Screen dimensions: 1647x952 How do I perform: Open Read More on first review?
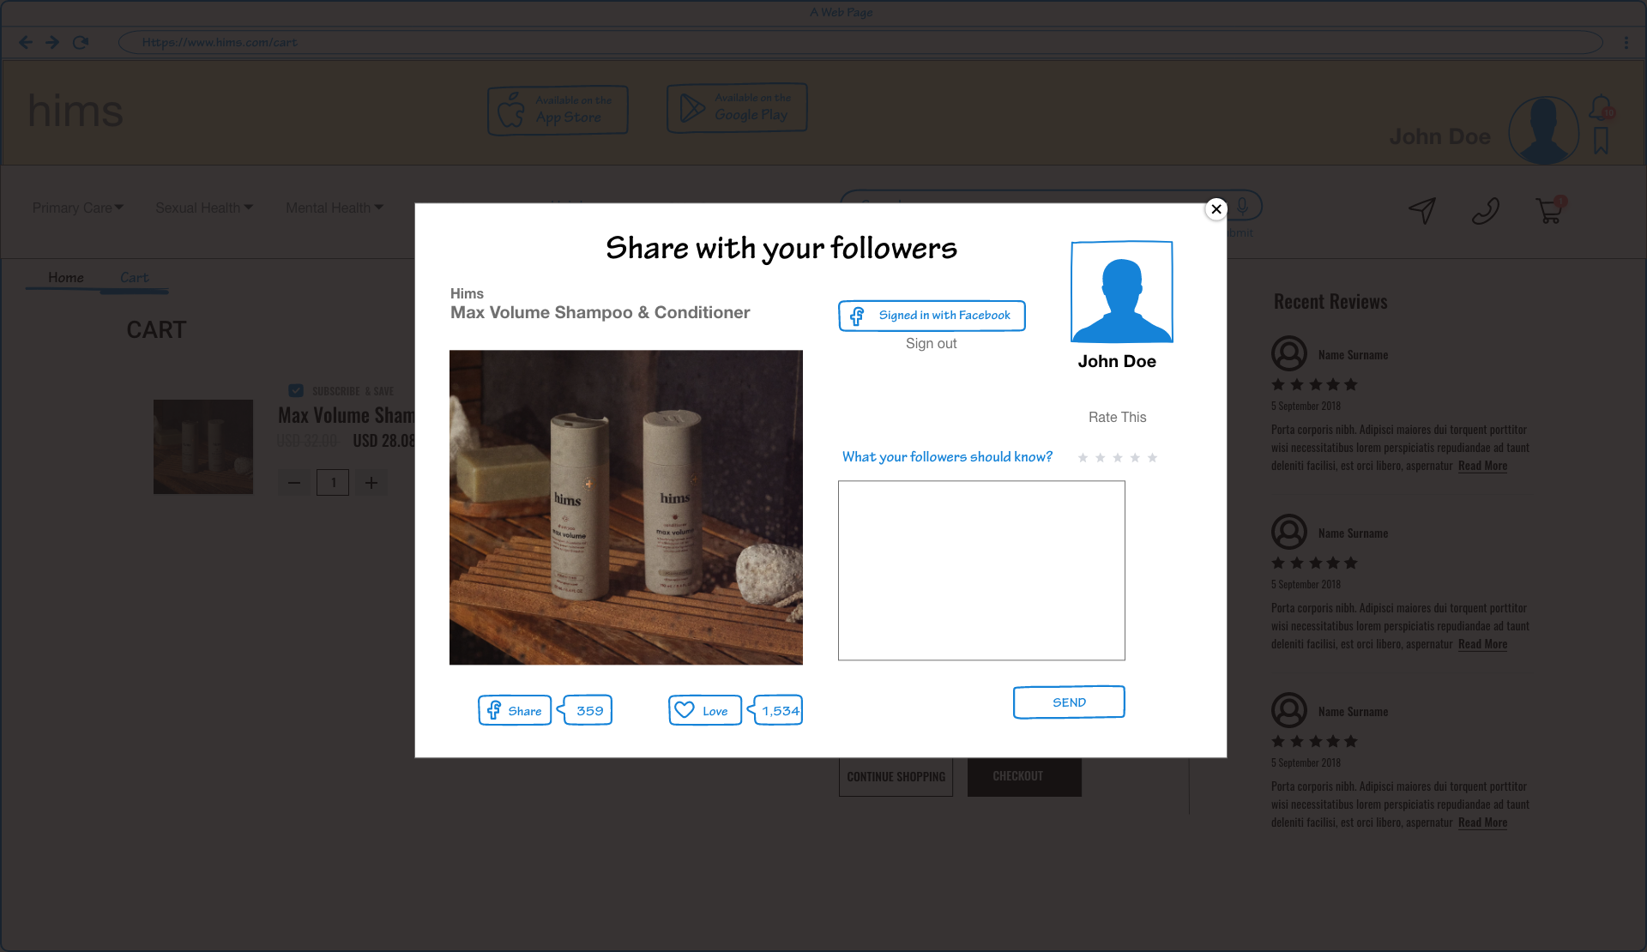[1482, 466]
